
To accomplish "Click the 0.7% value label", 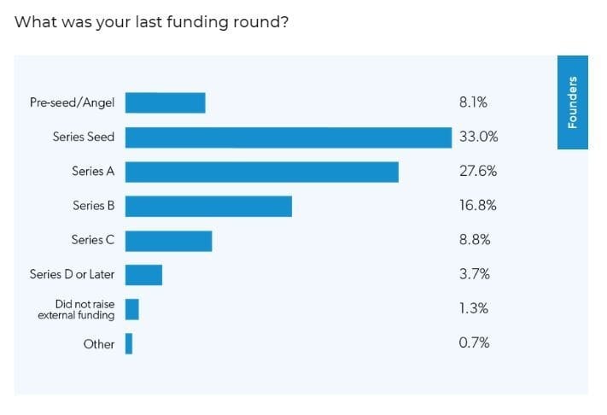I will (x=474, y=342).
